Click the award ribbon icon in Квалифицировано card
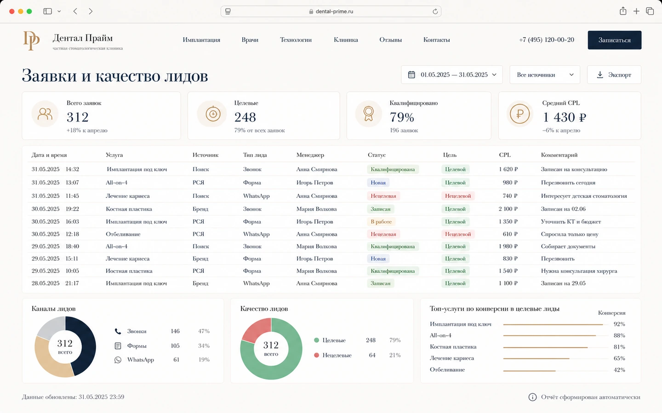 (x=369, y=113)
